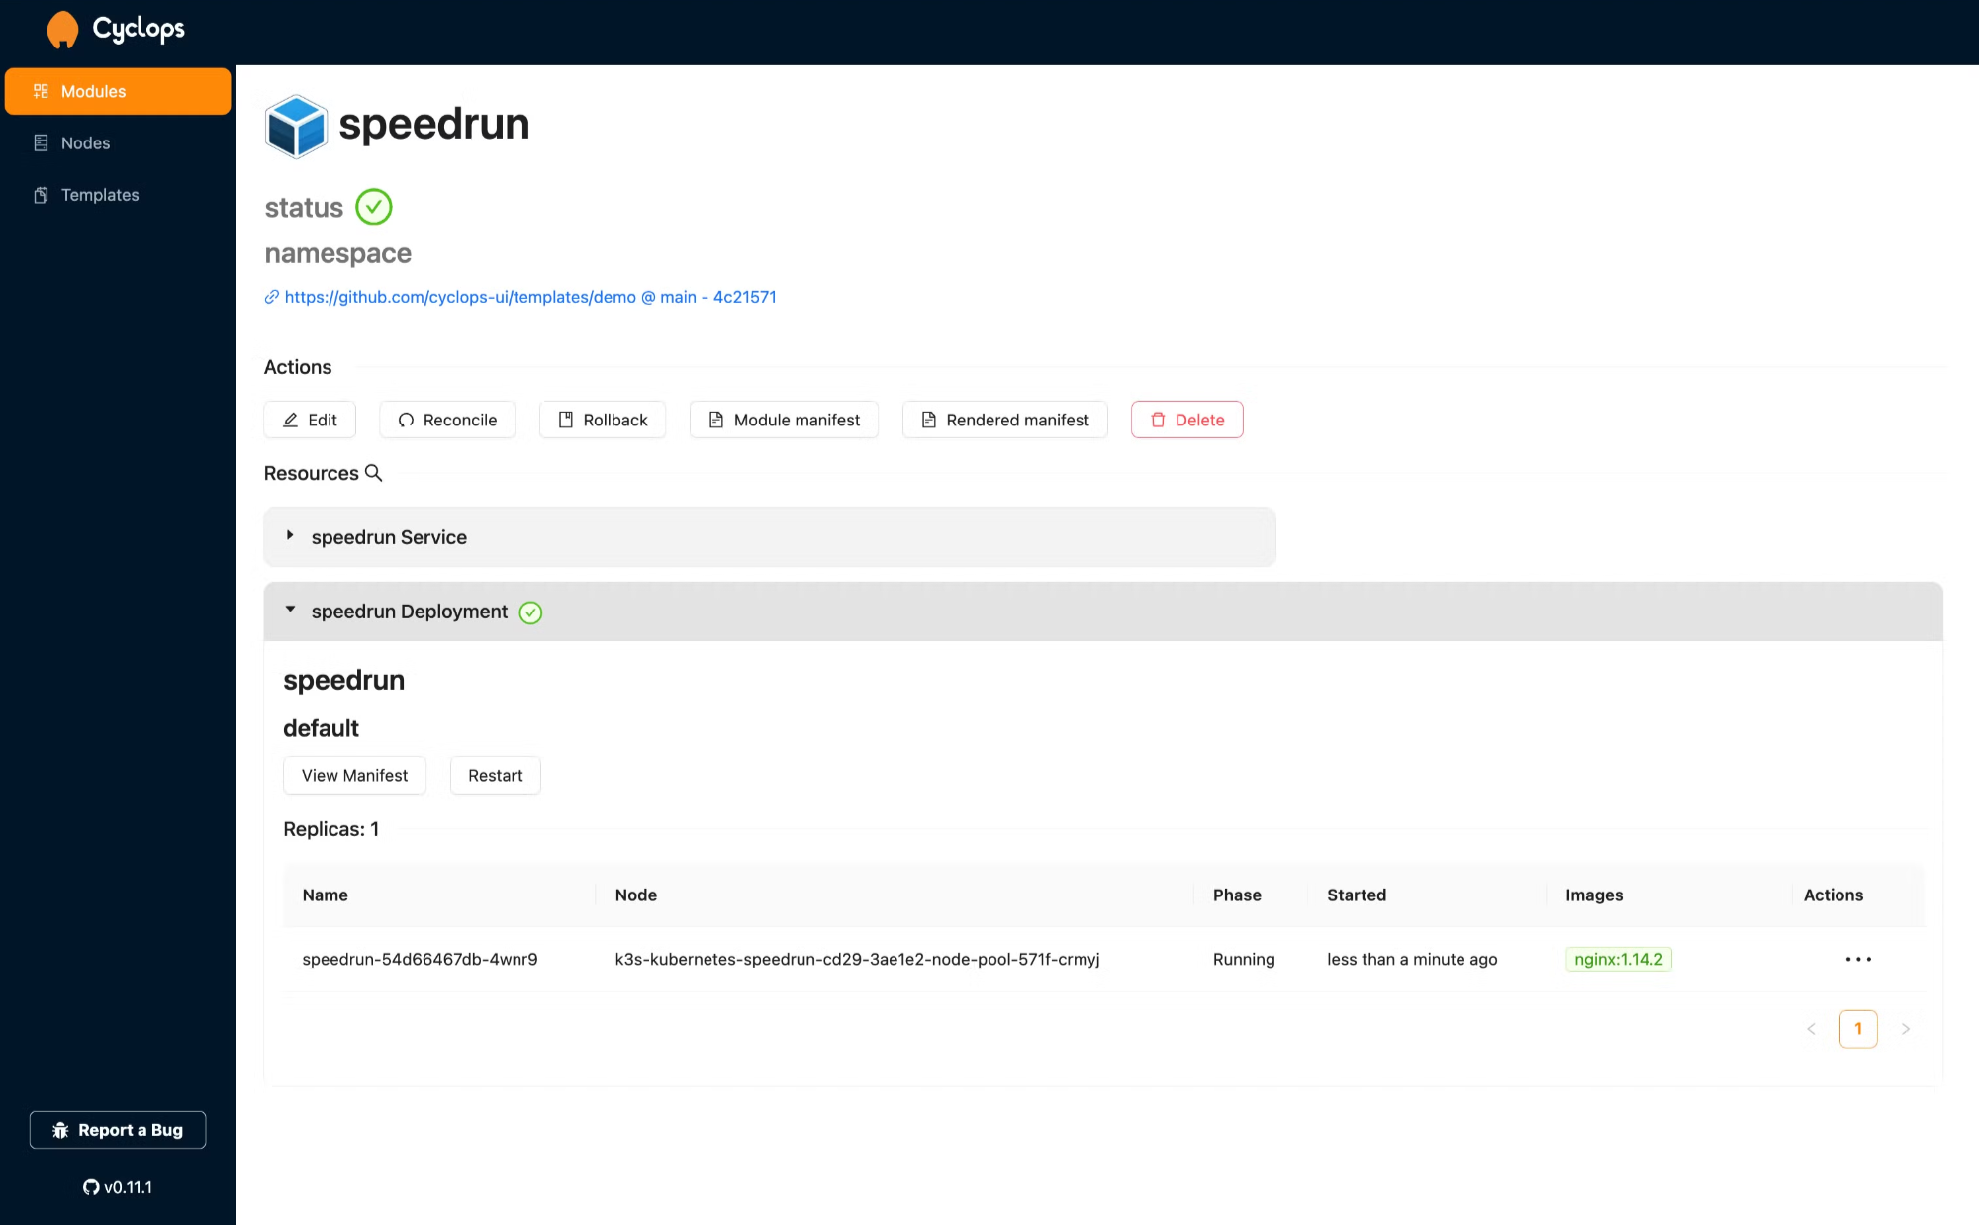Image resolution: width=1979 pixels, height=1225 pixels.
Task: Click the Templates sidebar icon
Action: point(43,195)
